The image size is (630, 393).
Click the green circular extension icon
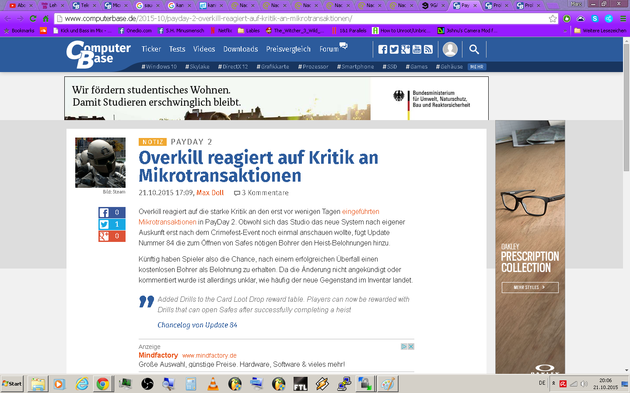click(x=567, y=18)
